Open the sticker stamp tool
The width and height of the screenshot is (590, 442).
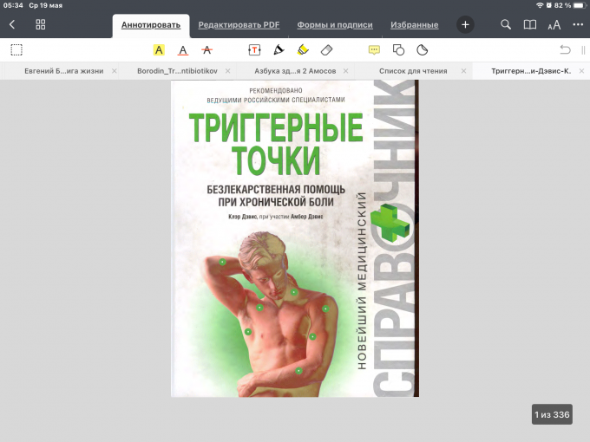click(x=423, y=50)
